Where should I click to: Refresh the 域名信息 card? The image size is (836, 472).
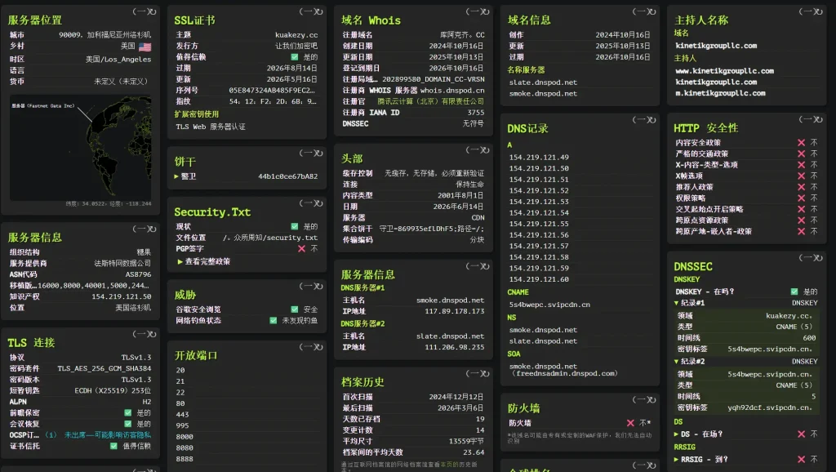[x=651, y=11]
